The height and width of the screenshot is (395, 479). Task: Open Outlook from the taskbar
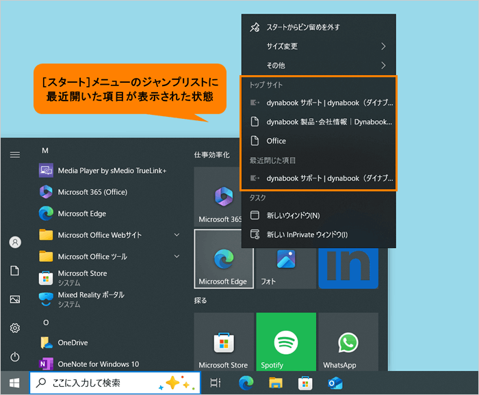[335, 383]
